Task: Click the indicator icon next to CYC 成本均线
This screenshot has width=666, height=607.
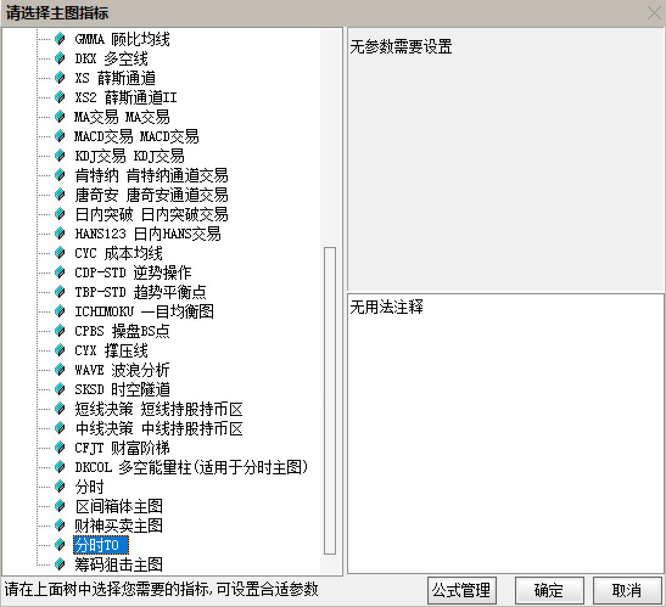Action: pos(58,253)
